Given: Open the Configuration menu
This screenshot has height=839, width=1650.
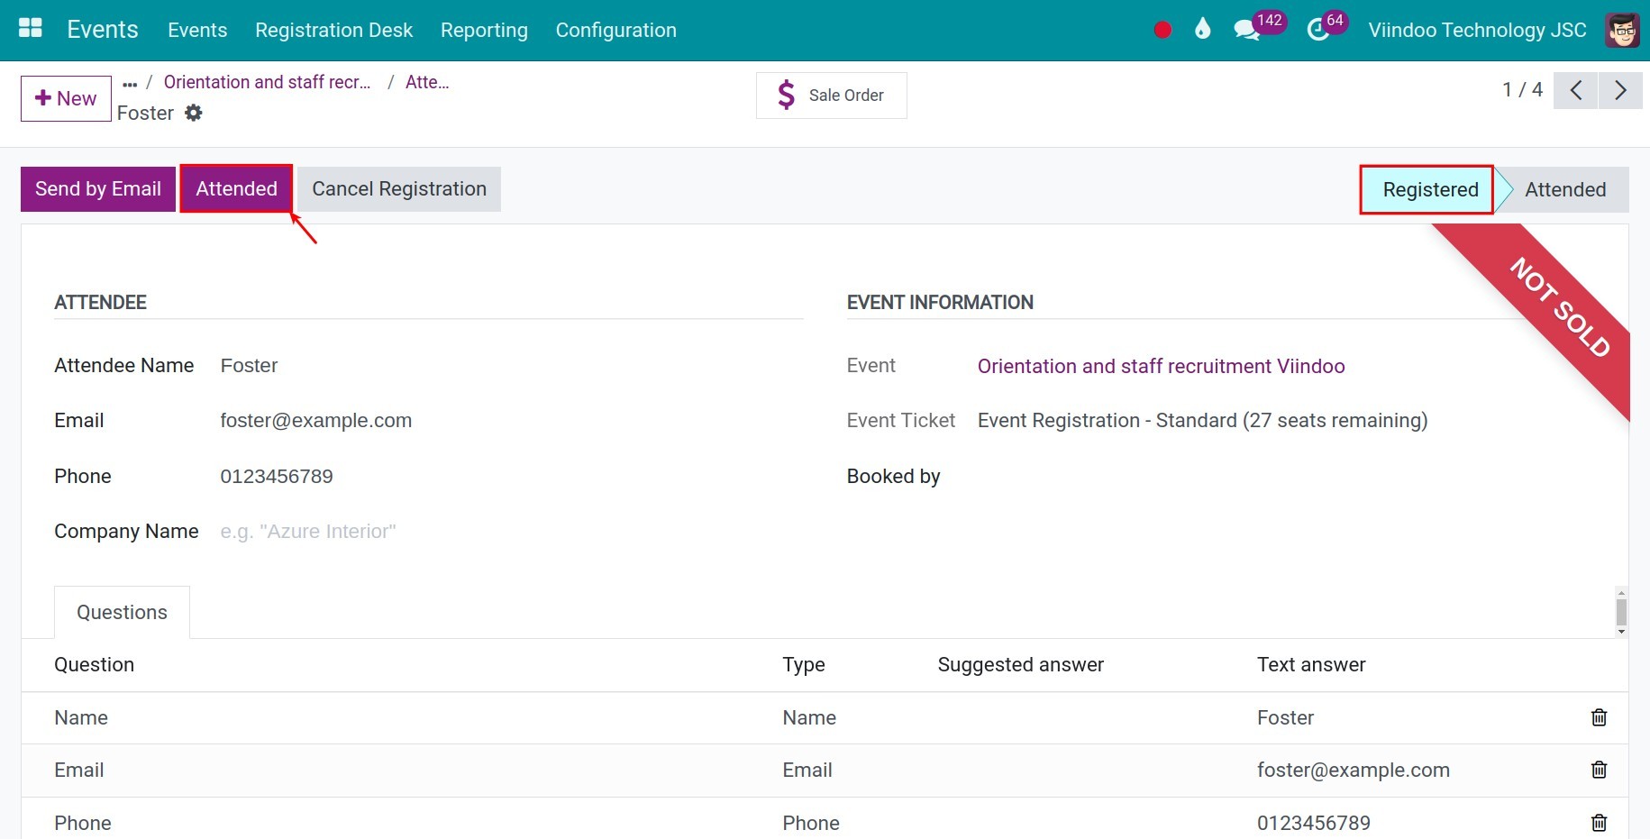Looking at the screenshot, I should [615, 30].
